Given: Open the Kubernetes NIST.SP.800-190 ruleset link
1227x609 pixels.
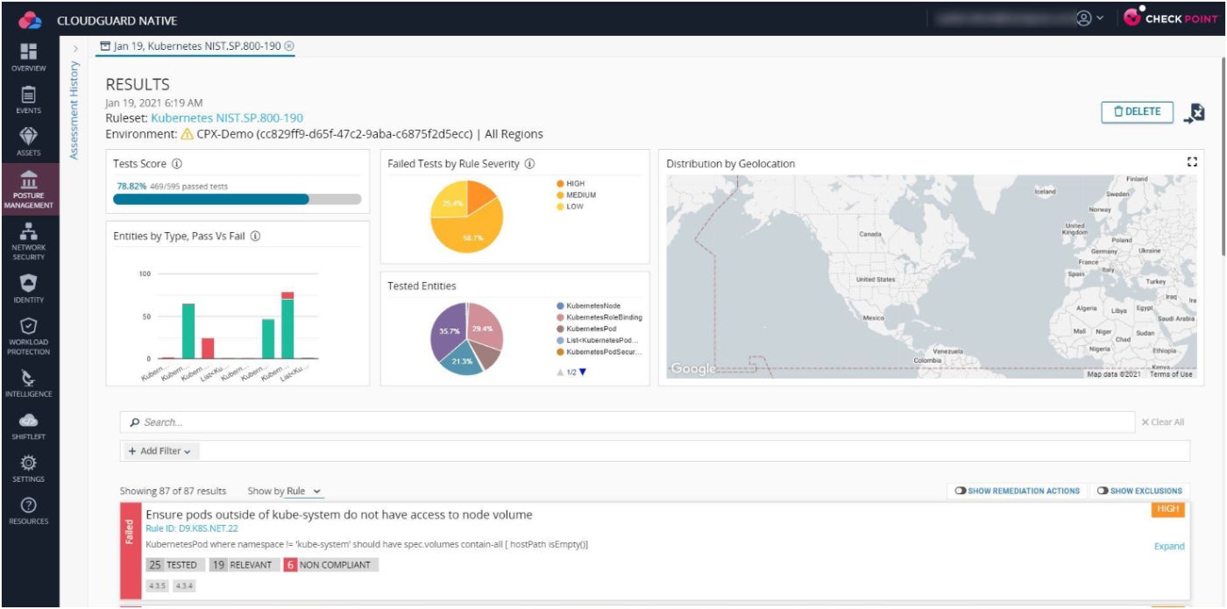Looking at the screenshot, I should coord(227,117).
